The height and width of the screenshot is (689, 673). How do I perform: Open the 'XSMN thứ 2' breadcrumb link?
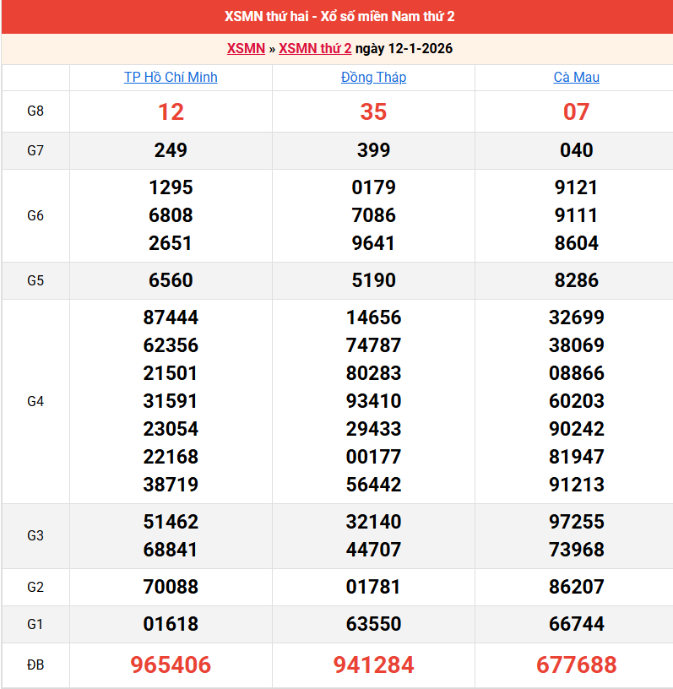[315, 48]
